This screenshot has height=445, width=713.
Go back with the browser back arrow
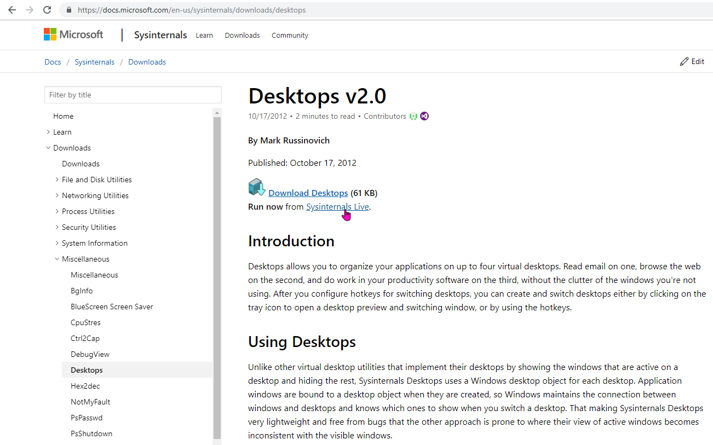tap(12, 10)
